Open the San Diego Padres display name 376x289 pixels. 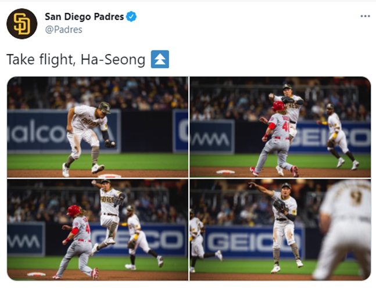point(84,16)
